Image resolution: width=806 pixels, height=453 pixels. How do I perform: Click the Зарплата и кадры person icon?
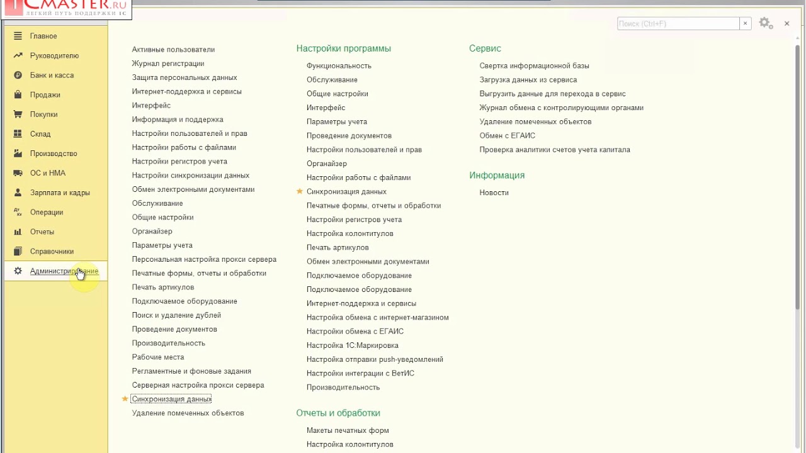point(18,193)
